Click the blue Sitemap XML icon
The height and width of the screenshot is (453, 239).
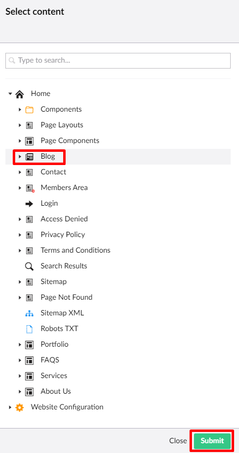pyautogui.click(x=29, y=313)
